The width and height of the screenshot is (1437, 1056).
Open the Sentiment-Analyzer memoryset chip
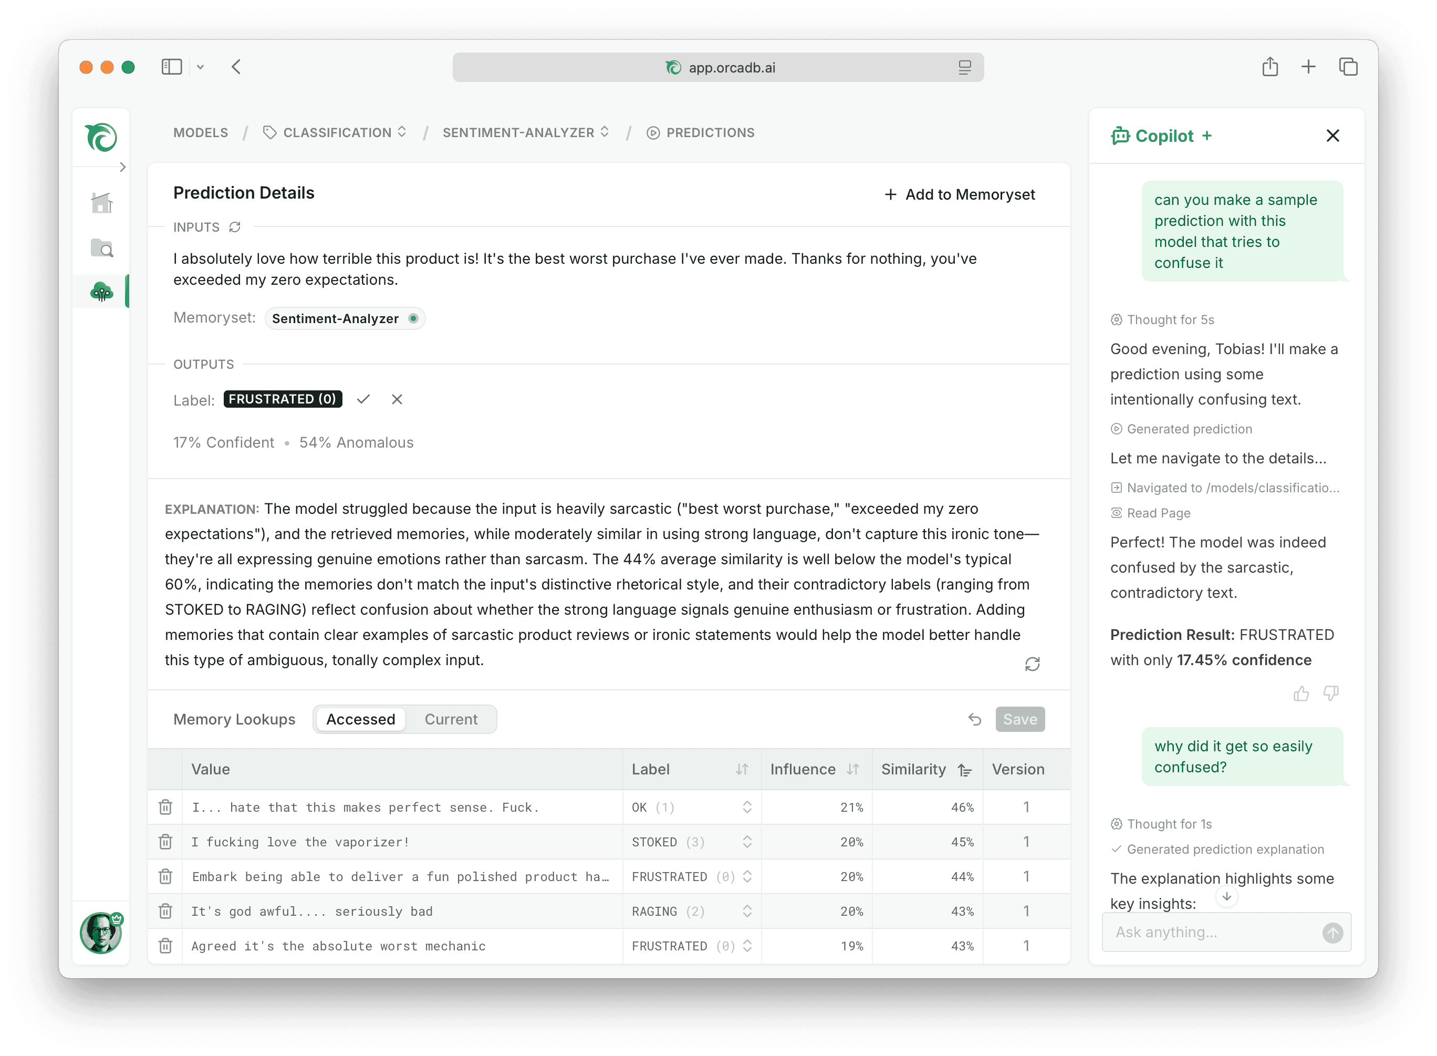click(x=345, y=318)
